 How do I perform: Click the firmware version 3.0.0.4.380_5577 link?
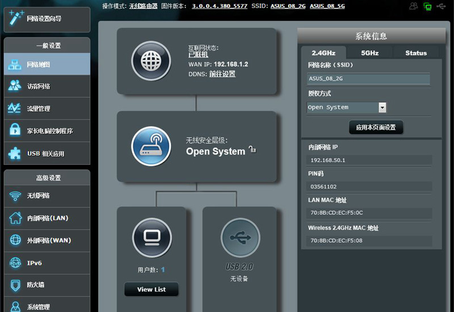point(218,6)
